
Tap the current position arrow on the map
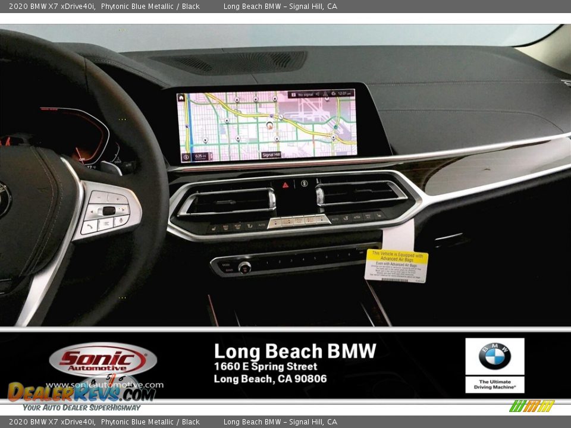(x=269, y=125)
